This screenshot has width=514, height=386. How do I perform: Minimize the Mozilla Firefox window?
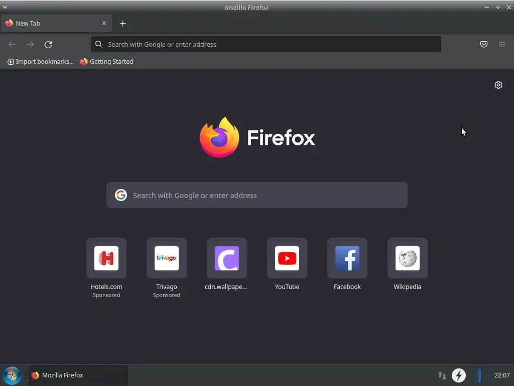click(x=487, y=7)
